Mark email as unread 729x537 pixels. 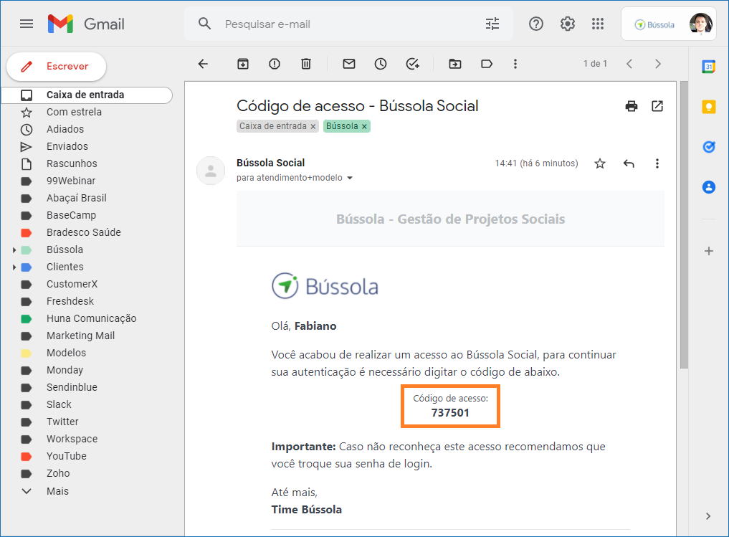pyautogui.click(x=349, y=64)
